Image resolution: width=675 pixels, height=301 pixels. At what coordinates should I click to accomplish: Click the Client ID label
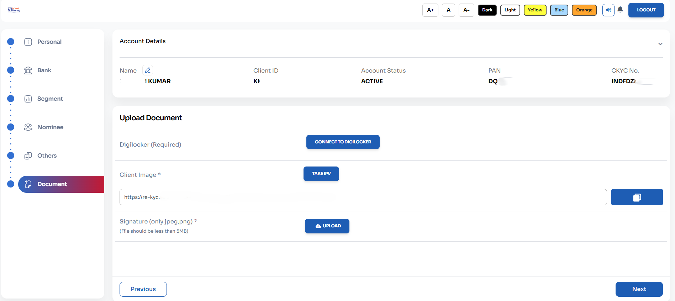tap(266, 70)
